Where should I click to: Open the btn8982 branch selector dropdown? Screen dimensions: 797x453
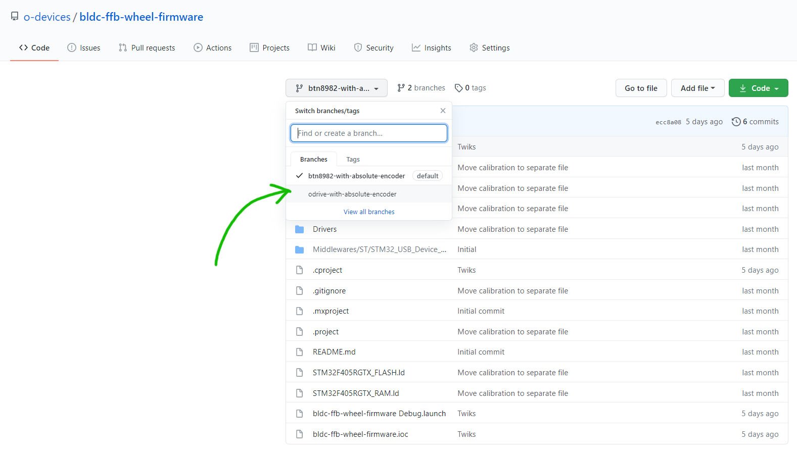click(336, 88)
